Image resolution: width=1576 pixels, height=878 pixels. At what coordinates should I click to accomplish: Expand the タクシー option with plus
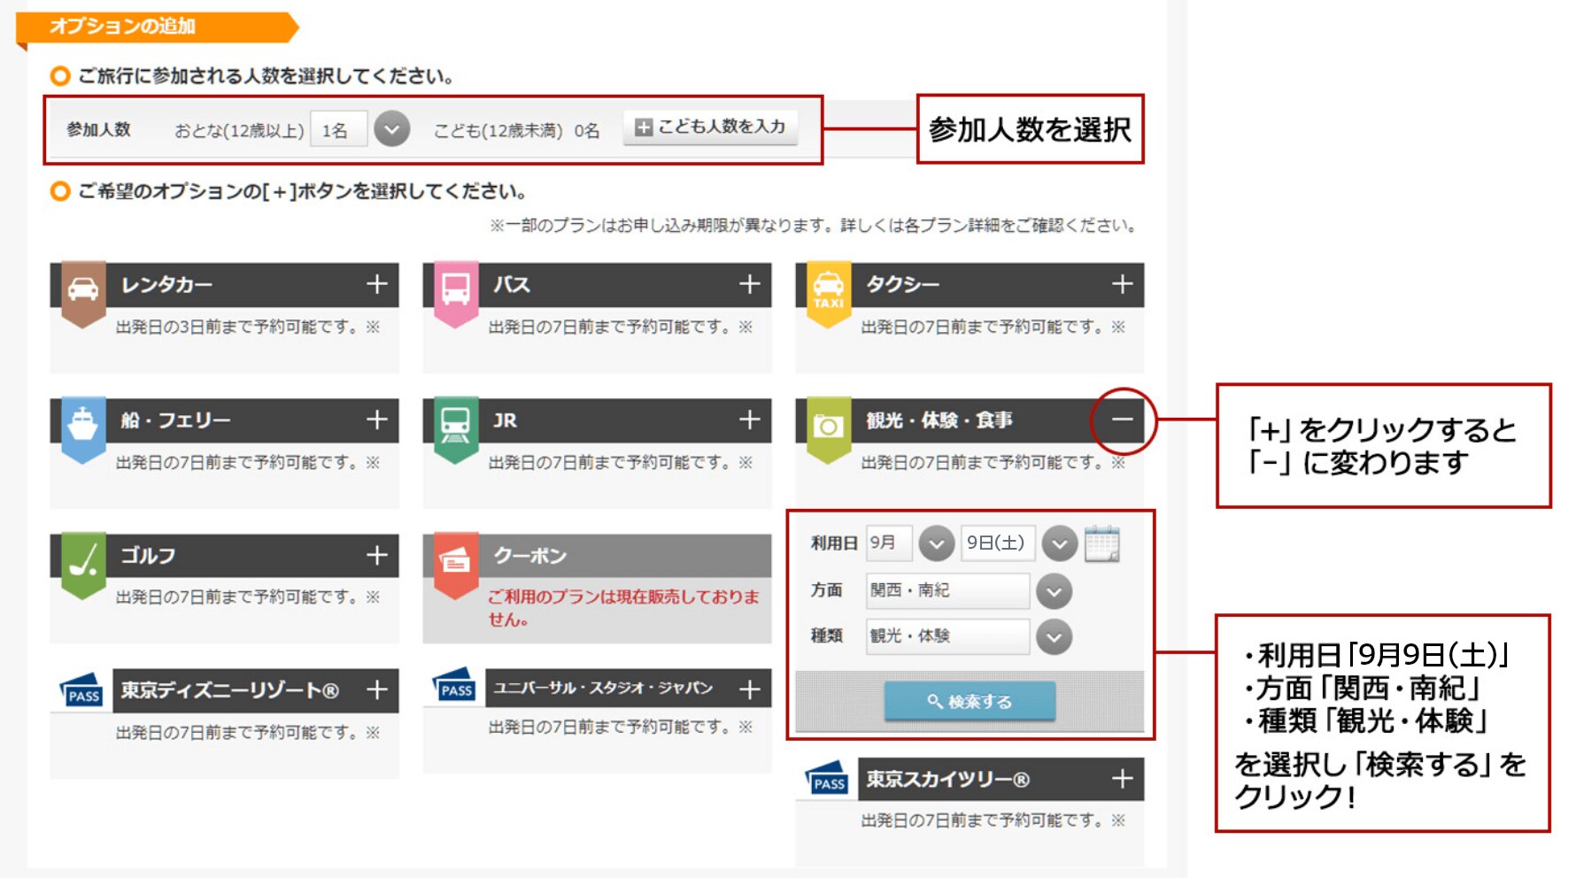(1122, 284)
